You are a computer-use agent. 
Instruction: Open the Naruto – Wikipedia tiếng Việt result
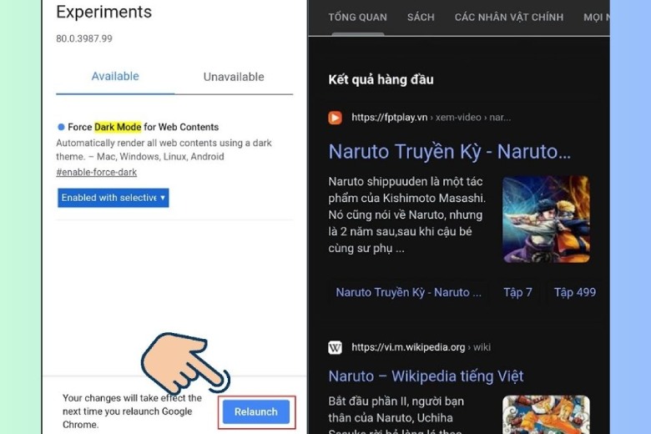click(x=426, y=376)
